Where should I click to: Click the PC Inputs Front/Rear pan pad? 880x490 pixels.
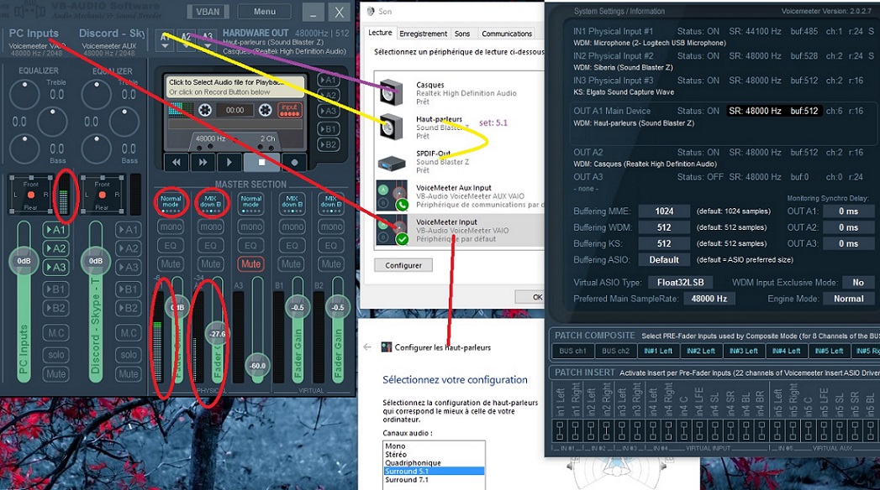pyautogui.click(x=30, y=195)
